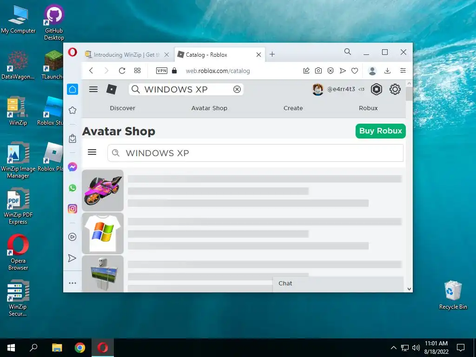Select the GitHub Desktop shortcut on desktop
The height and width of the screenshot is (357, 476).
[x=54, y=23]
